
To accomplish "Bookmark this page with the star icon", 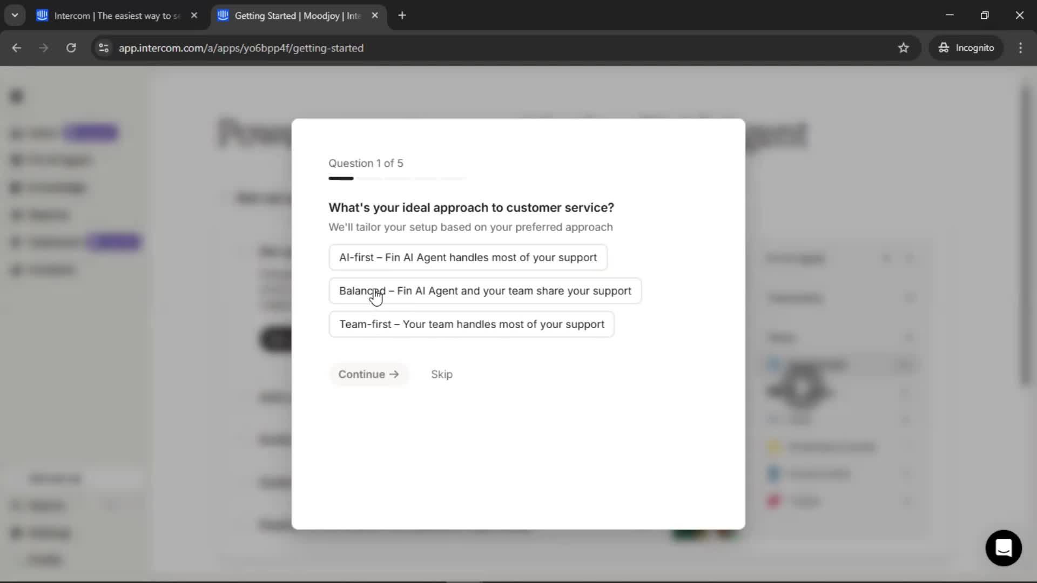I will click(904, 48).
